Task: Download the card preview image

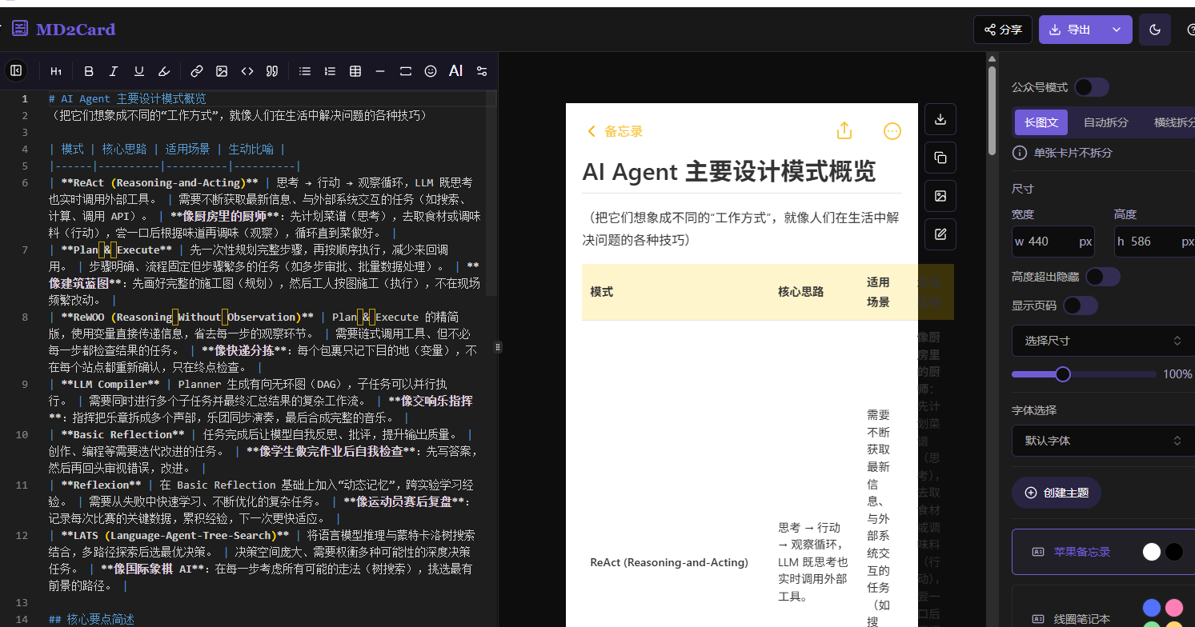Action: click(940, 119)
